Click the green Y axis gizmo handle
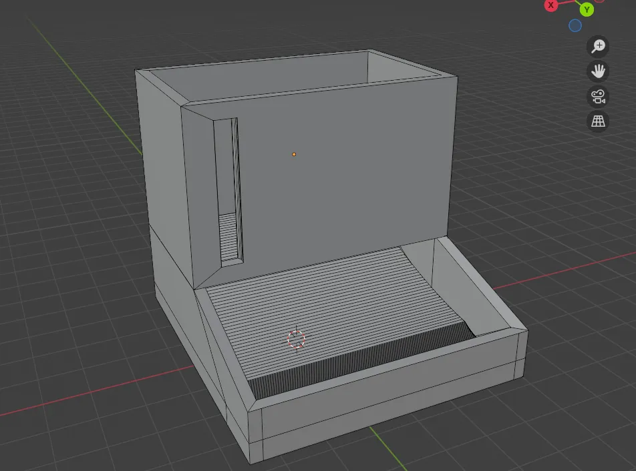636x471 pixels. click(587, 9)
